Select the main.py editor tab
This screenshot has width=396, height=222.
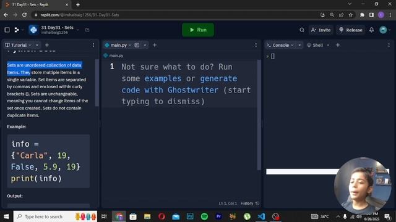tap(118, 45)
